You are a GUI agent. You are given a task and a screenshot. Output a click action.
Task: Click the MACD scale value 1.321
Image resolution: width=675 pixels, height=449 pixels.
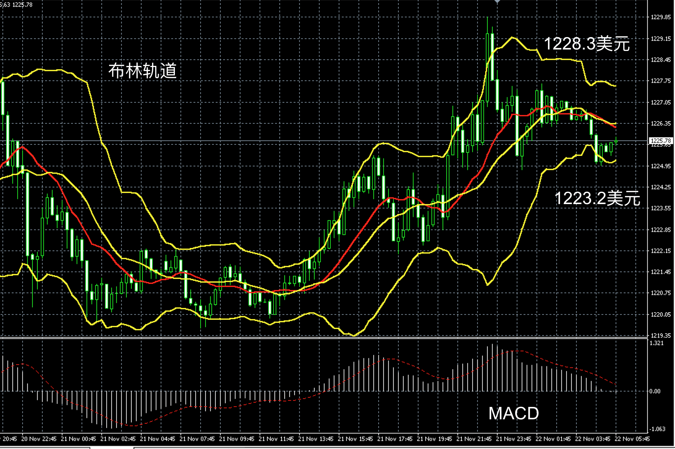(x=657, y=343)
